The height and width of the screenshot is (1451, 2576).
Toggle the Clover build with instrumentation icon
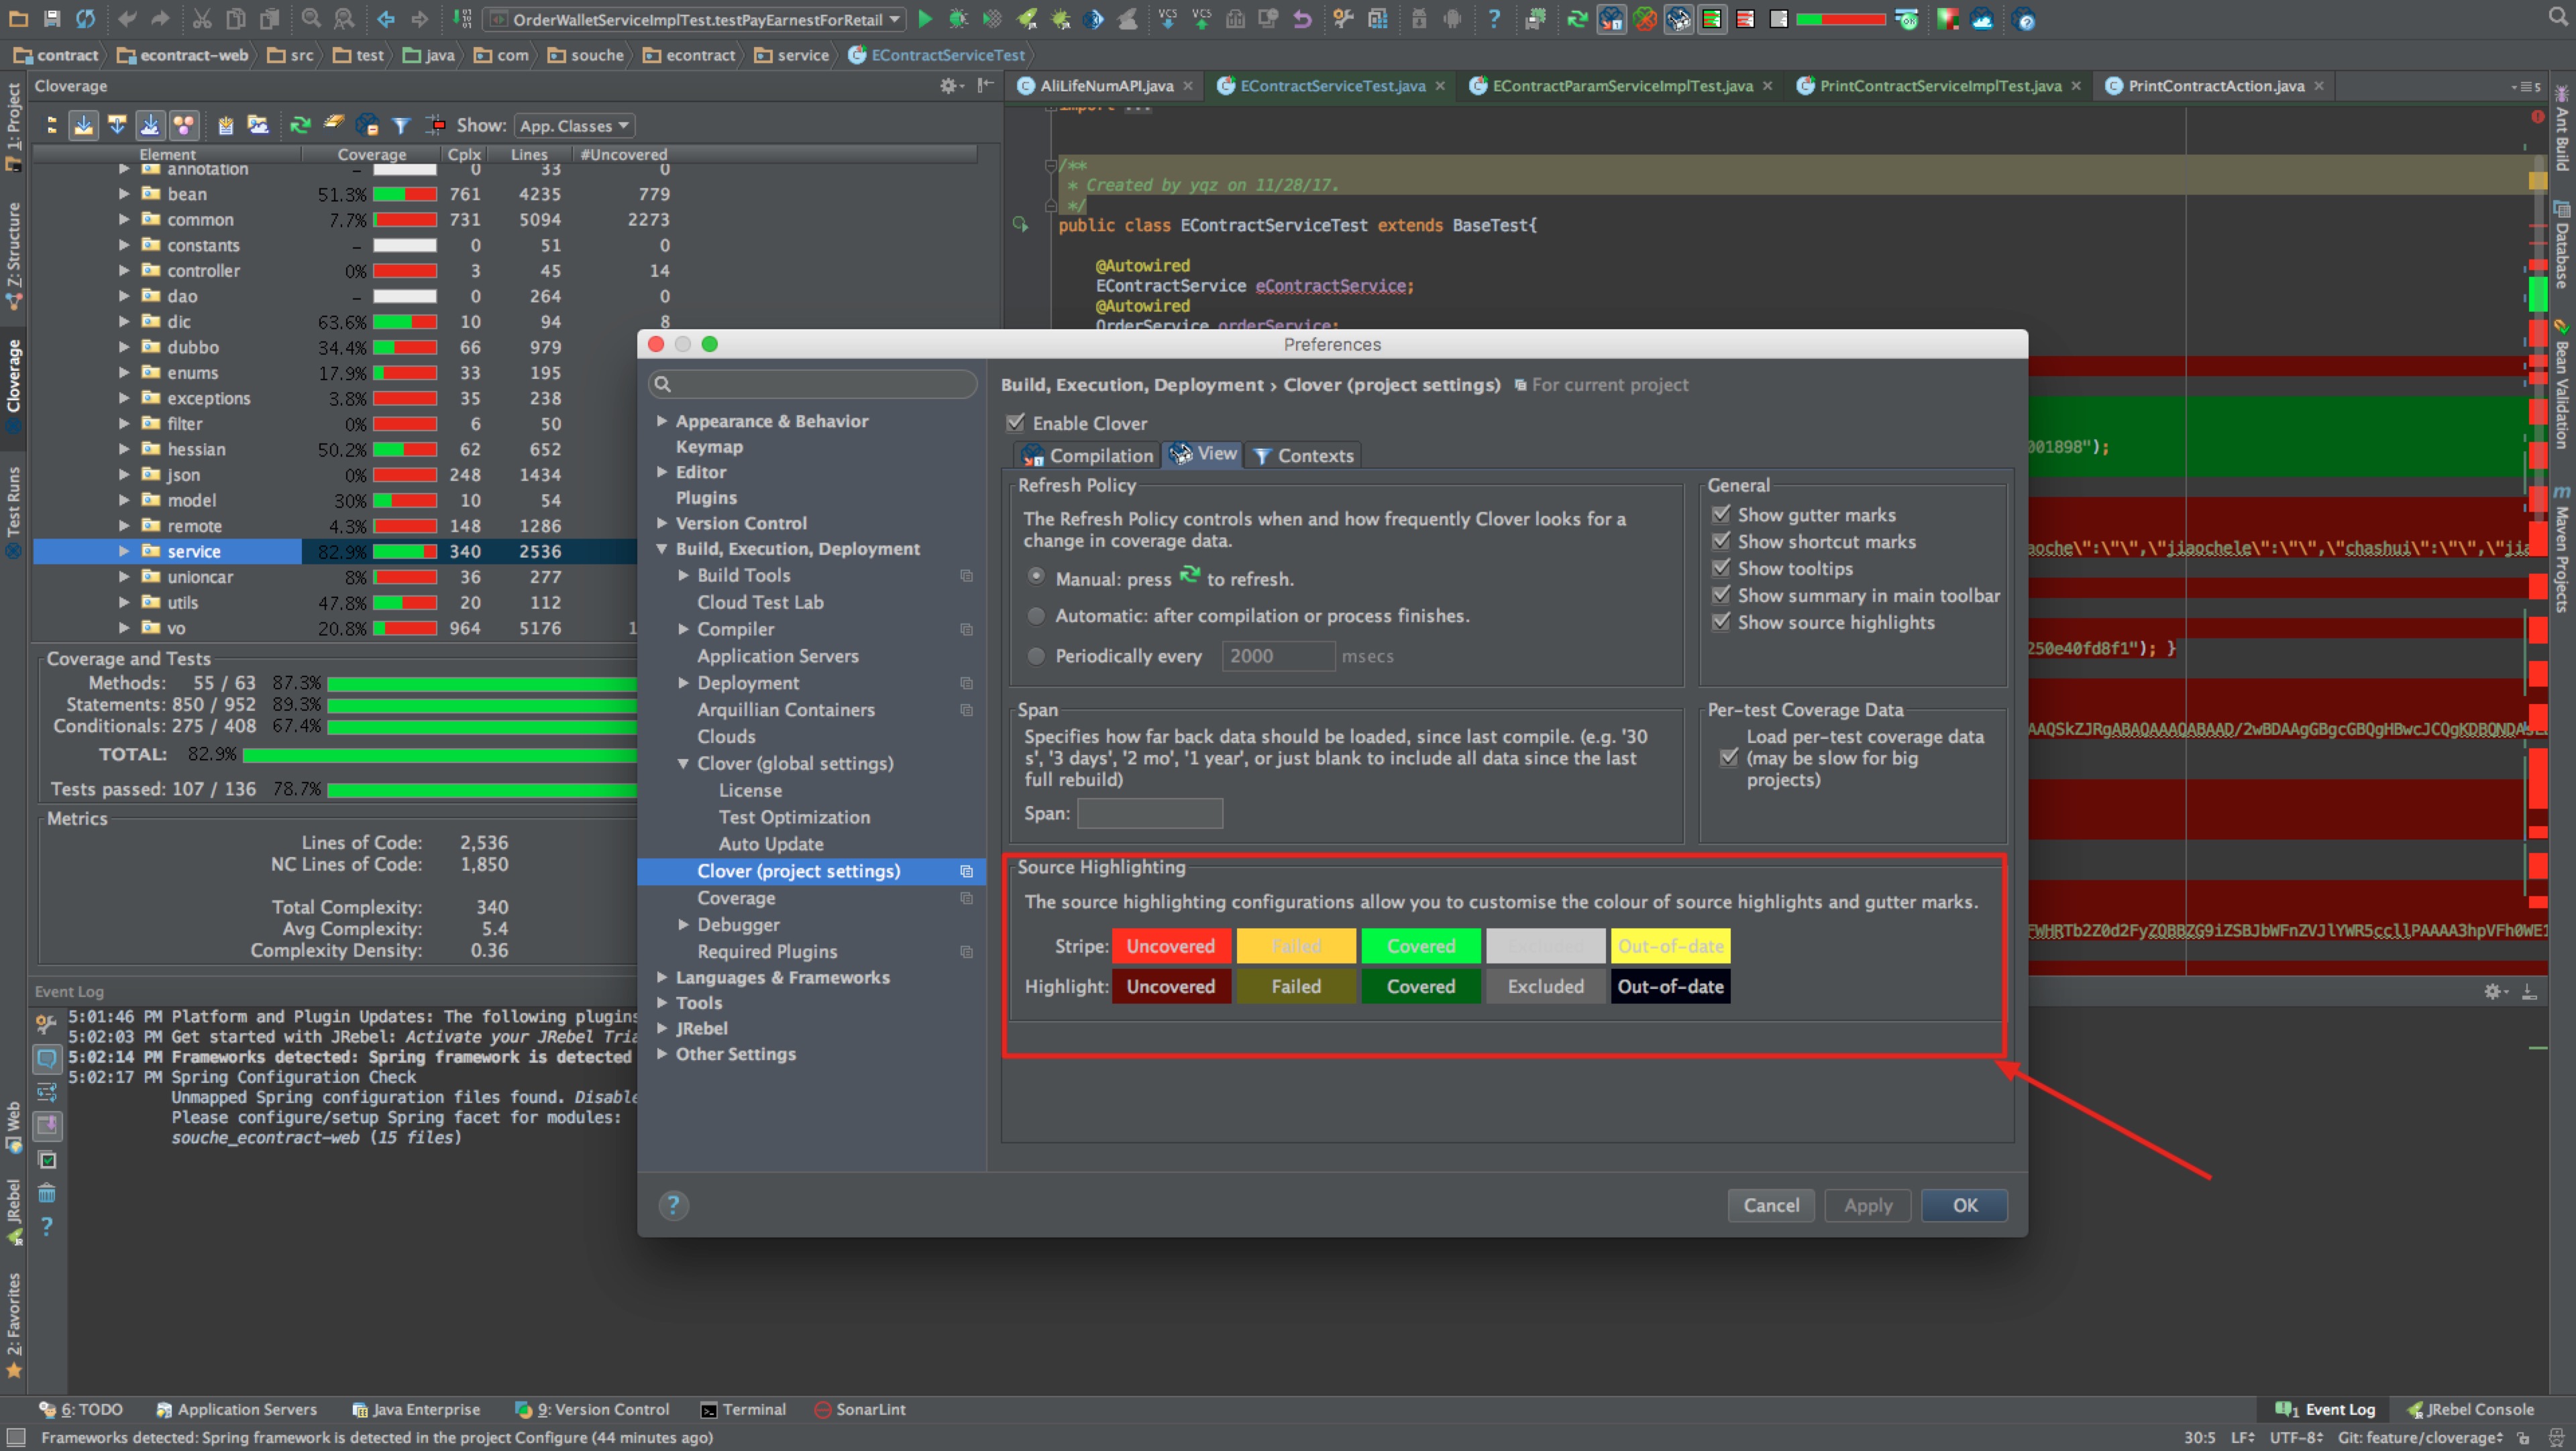pyautogui.click(x=1611, y=19)
